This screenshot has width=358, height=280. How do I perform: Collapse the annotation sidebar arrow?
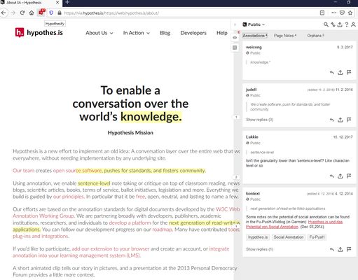[235, 24]
